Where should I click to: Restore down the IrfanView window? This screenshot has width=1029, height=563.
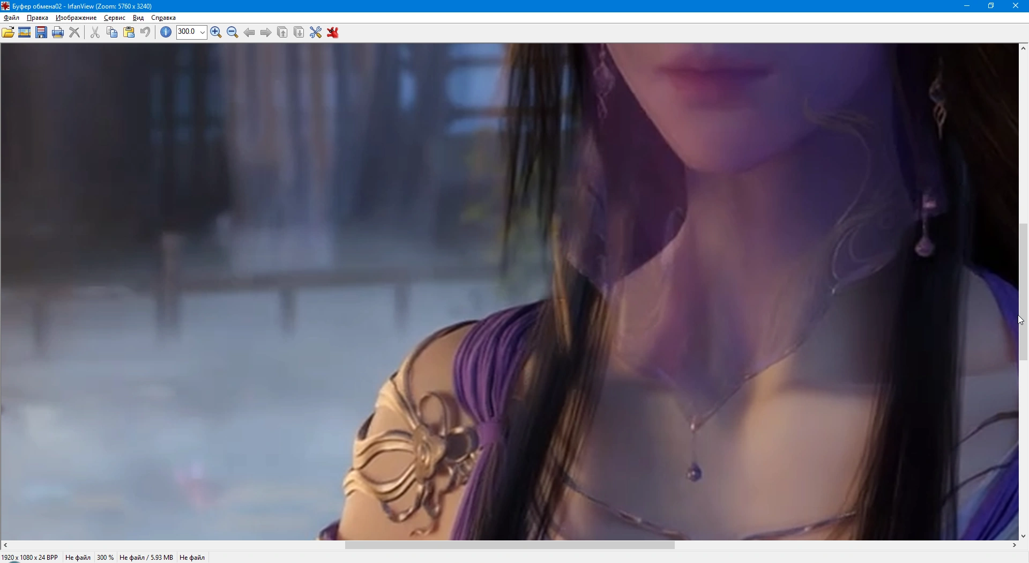click(x=991, y=6)
